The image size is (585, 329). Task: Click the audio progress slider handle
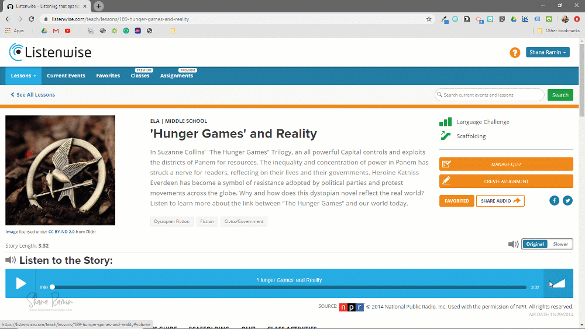[x=52, y=287]
